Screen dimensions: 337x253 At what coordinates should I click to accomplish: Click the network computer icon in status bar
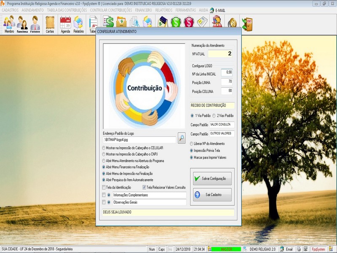tap(305, 249)
